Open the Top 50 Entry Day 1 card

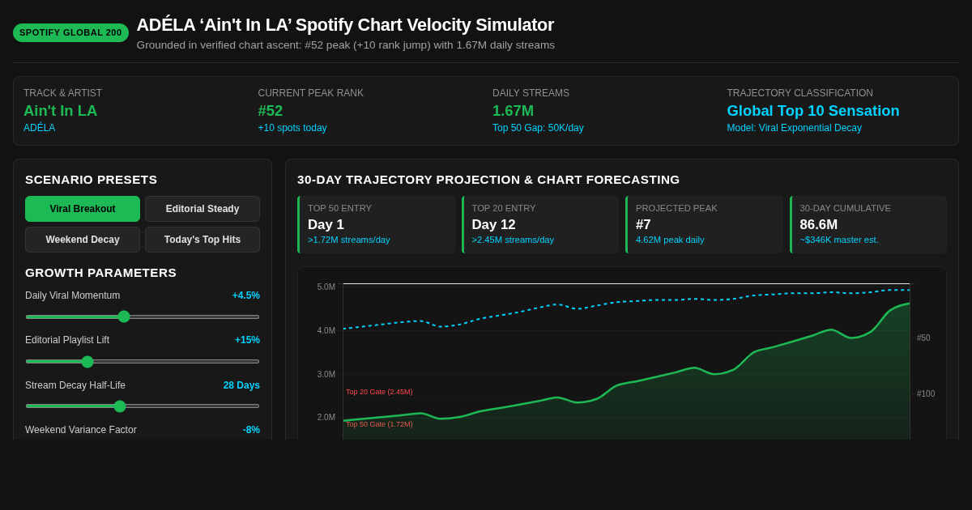(x=376, y=224)
